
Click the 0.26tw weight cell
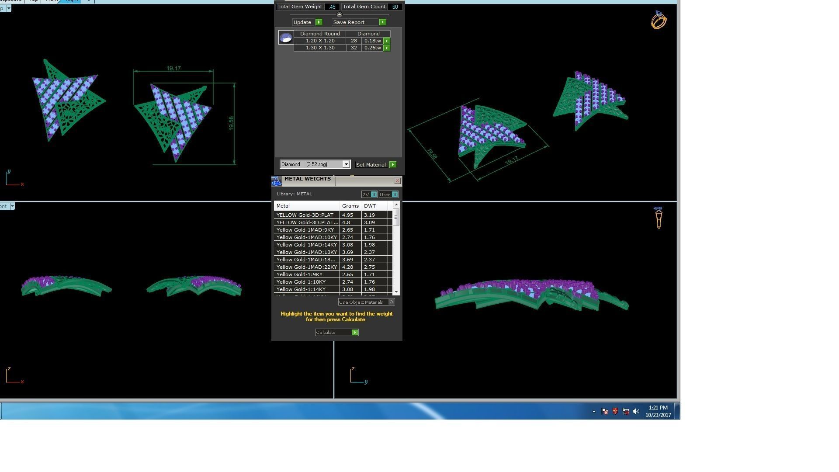pyautogui.click(x=372, y=48)
